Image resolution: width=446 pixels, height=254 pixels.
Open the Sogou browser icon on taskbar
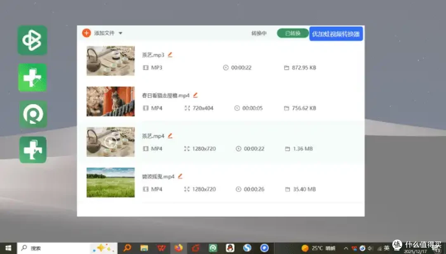(247, 248)
